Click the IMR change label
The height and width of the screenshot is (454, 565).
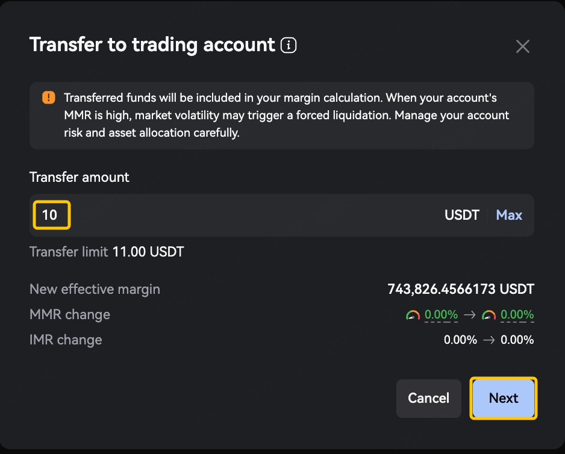point(66,340)
